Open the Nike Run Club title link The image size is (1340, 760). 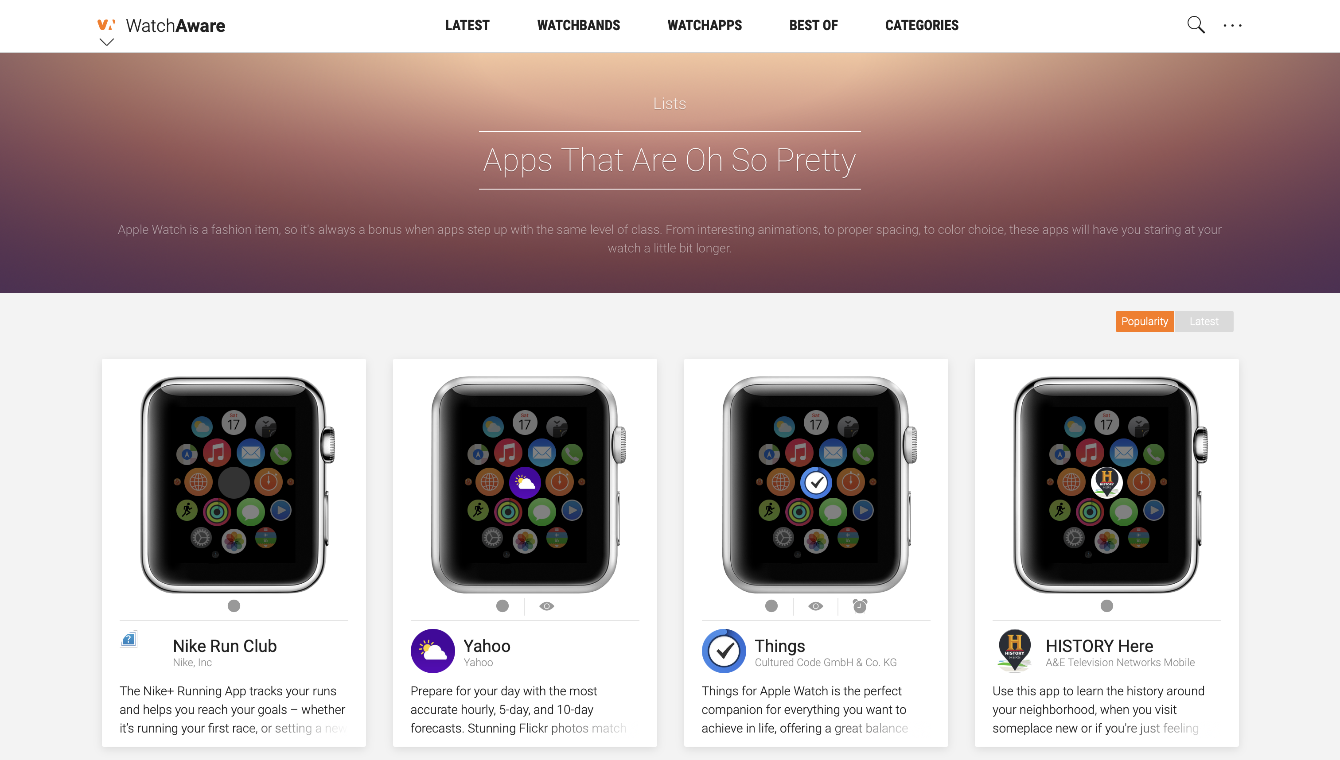225,646
